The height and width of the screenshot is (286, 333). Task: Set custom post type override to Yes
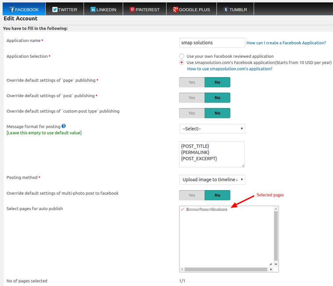(x=192, y=113)
